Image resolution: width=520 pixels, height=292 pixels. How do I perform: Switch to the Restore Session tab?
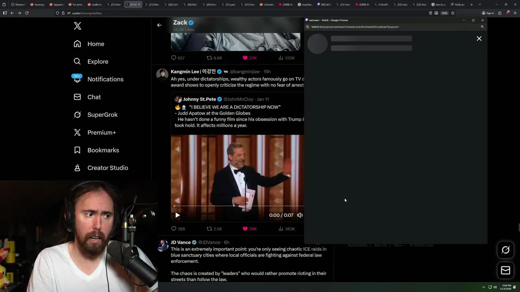(x=18, y=4)
